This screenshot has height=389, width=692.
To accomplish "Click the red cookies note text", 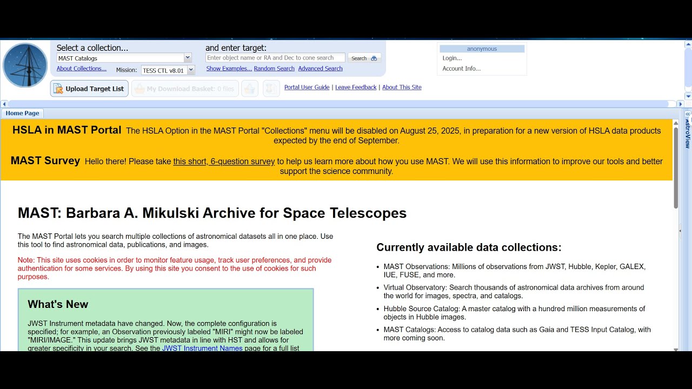I will tap(175, 269).
